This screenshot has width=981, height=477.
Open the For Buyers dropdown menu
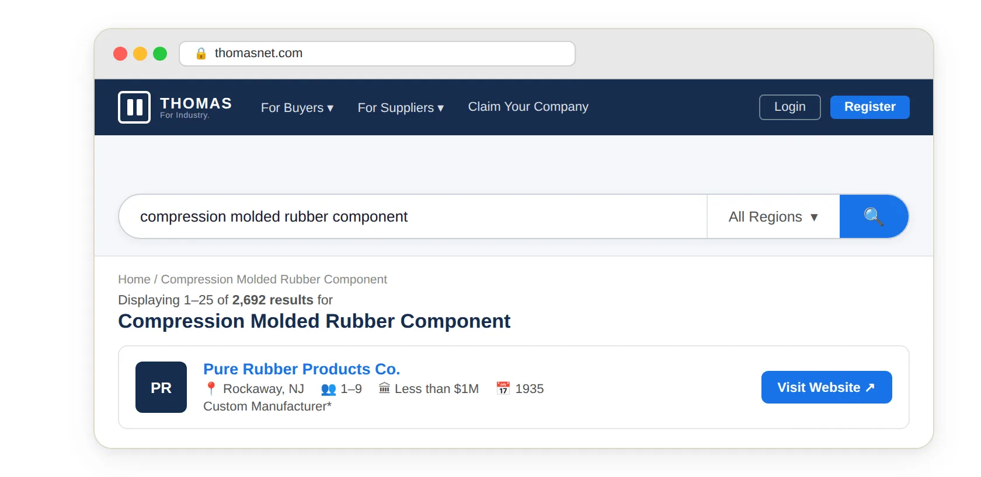point(297,108)
